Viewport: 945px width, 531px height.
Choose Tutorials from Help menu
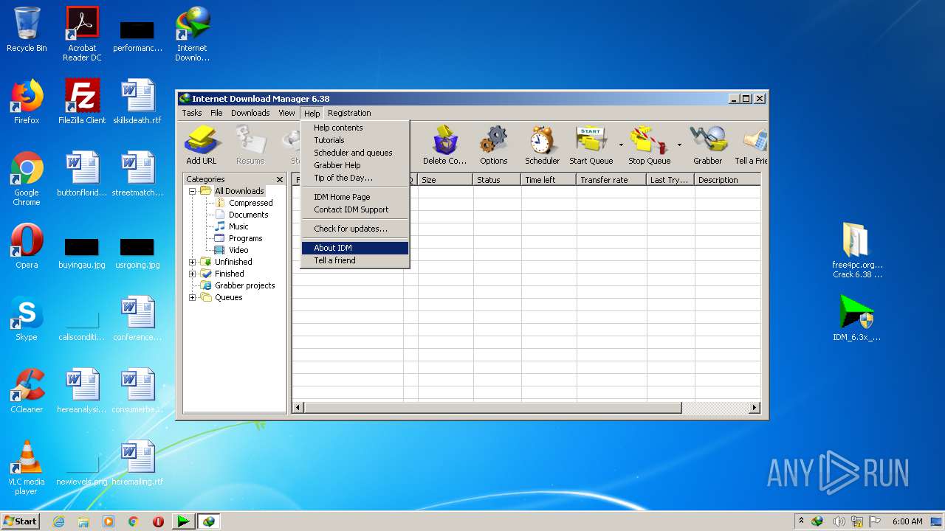click(355, 140)
